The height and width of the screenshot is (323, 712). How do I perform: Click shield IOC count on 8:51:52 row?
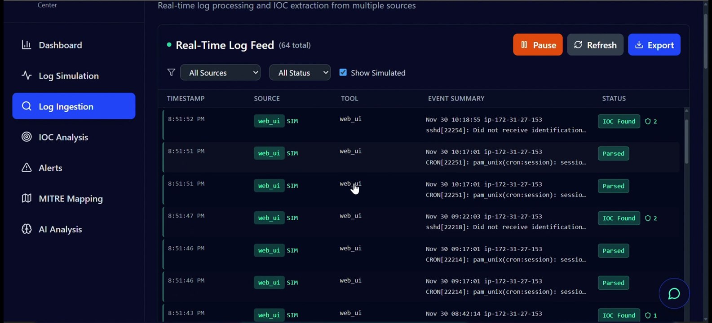[651, 122]
